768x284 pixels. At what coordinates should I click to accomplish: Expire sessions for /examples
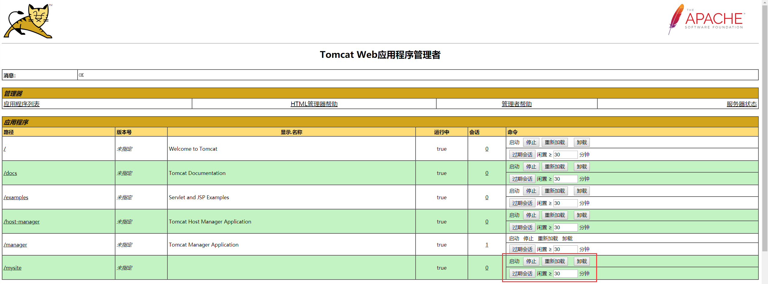click(x=522, y=203)
